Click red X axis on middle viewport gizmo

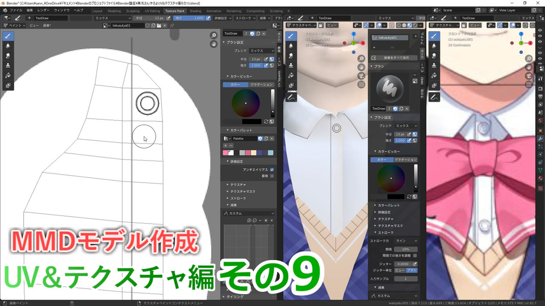click(363, 43)
